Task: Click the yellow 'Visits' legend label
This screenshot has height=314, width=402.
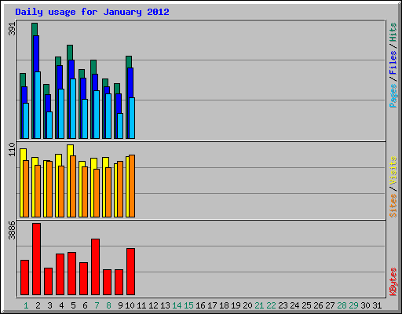Action: (393, 170)
